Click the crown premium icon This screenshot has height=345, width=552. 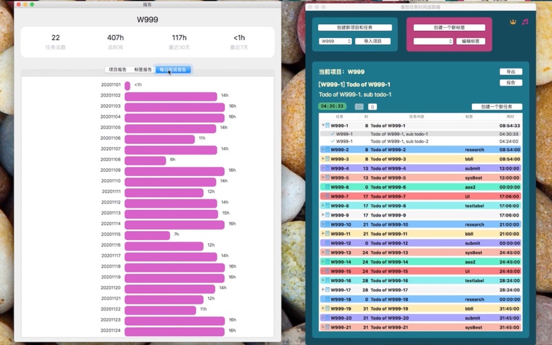pyautogui.click(x=513, y=21)
